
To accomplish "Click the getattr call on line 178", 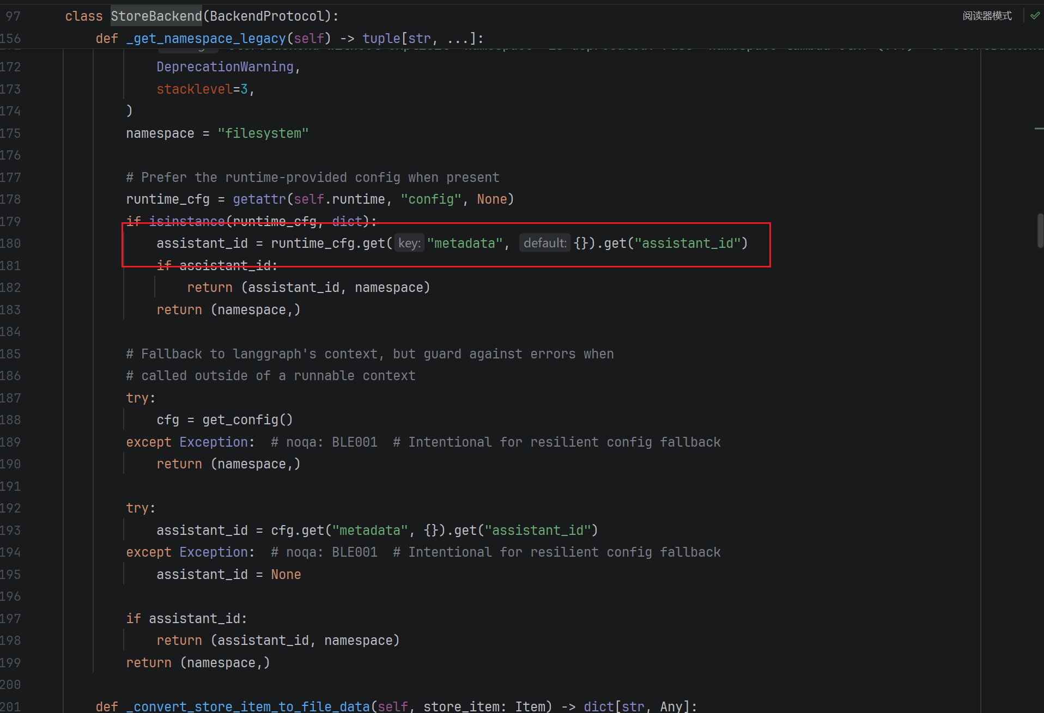I will (259, 199).
